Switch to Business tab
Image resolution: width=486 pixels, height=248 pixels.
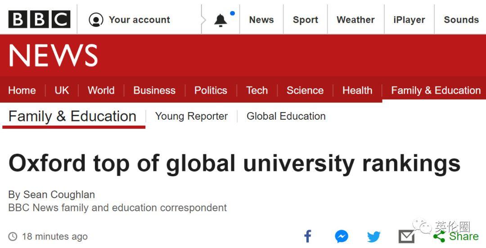(154, 90)
